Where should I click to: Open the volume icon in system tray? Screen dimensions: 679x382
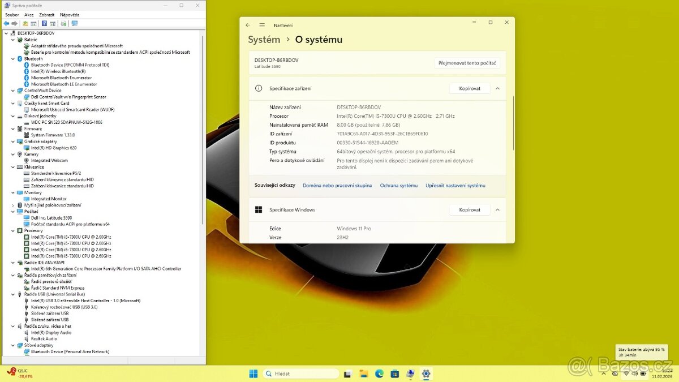pyautogui.click(x=635, y=374)
